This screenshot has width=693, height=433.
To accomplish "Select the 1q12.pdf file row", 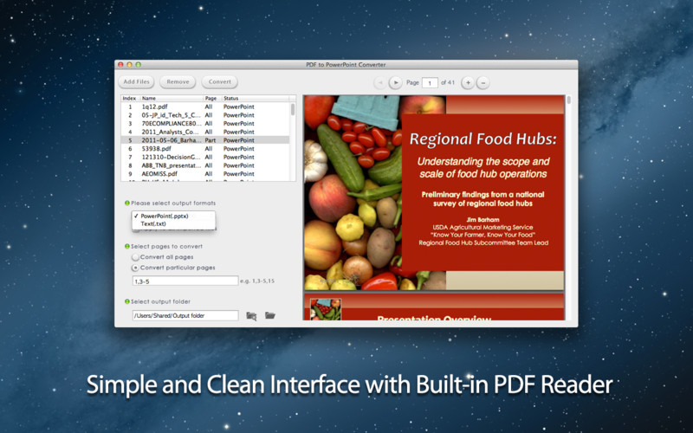I will coord(205,107).
